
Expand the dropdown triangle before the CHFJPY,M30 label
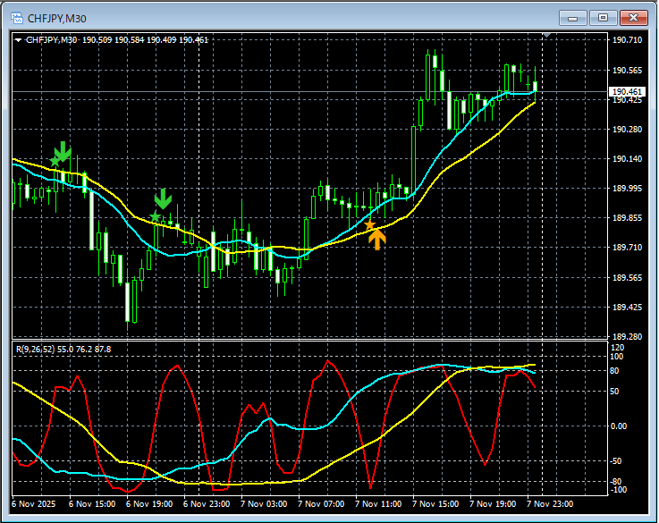pos(18,40)
